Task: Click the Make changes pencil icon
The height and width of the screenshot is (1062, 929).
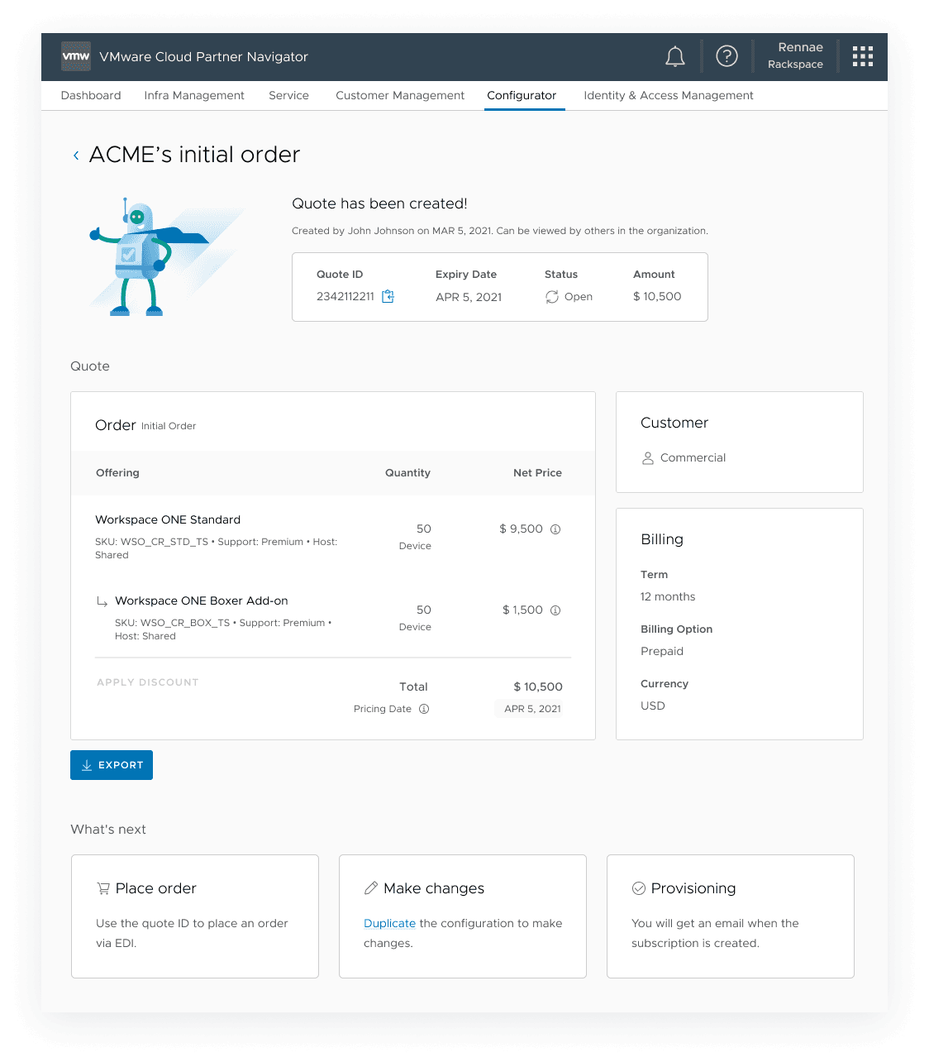Action: pyautogui.click(x=371, y=888)
